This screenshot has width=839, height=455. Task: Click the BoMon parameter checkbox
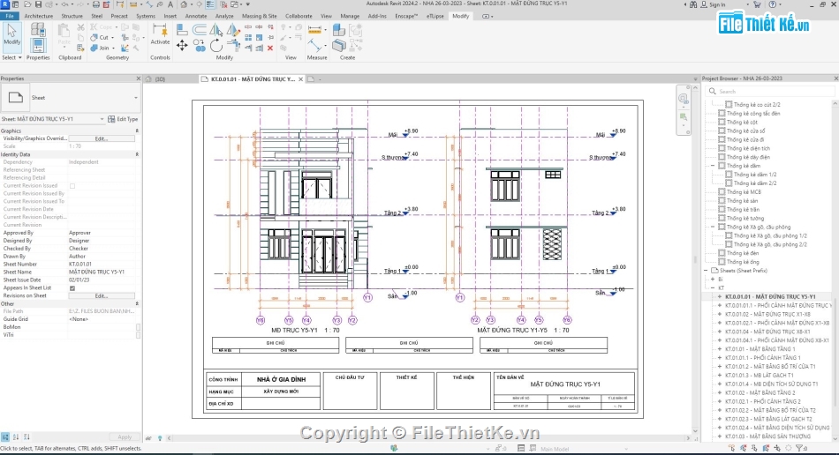[x=138, y=327]
